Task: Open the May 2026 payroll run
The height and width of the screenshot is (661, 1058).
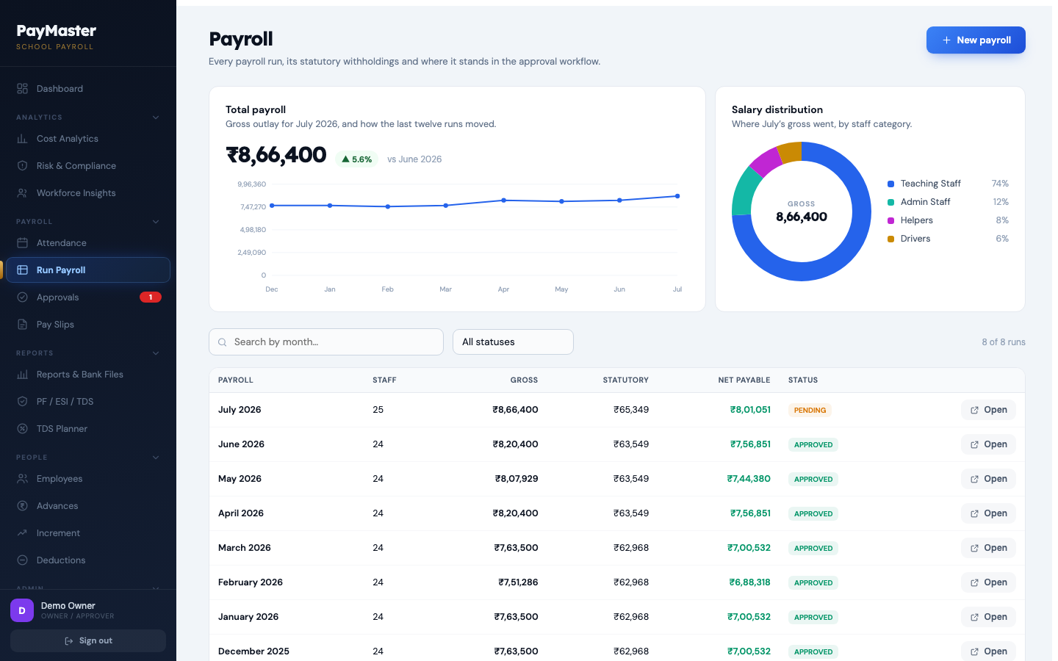Action: (988, 479)
